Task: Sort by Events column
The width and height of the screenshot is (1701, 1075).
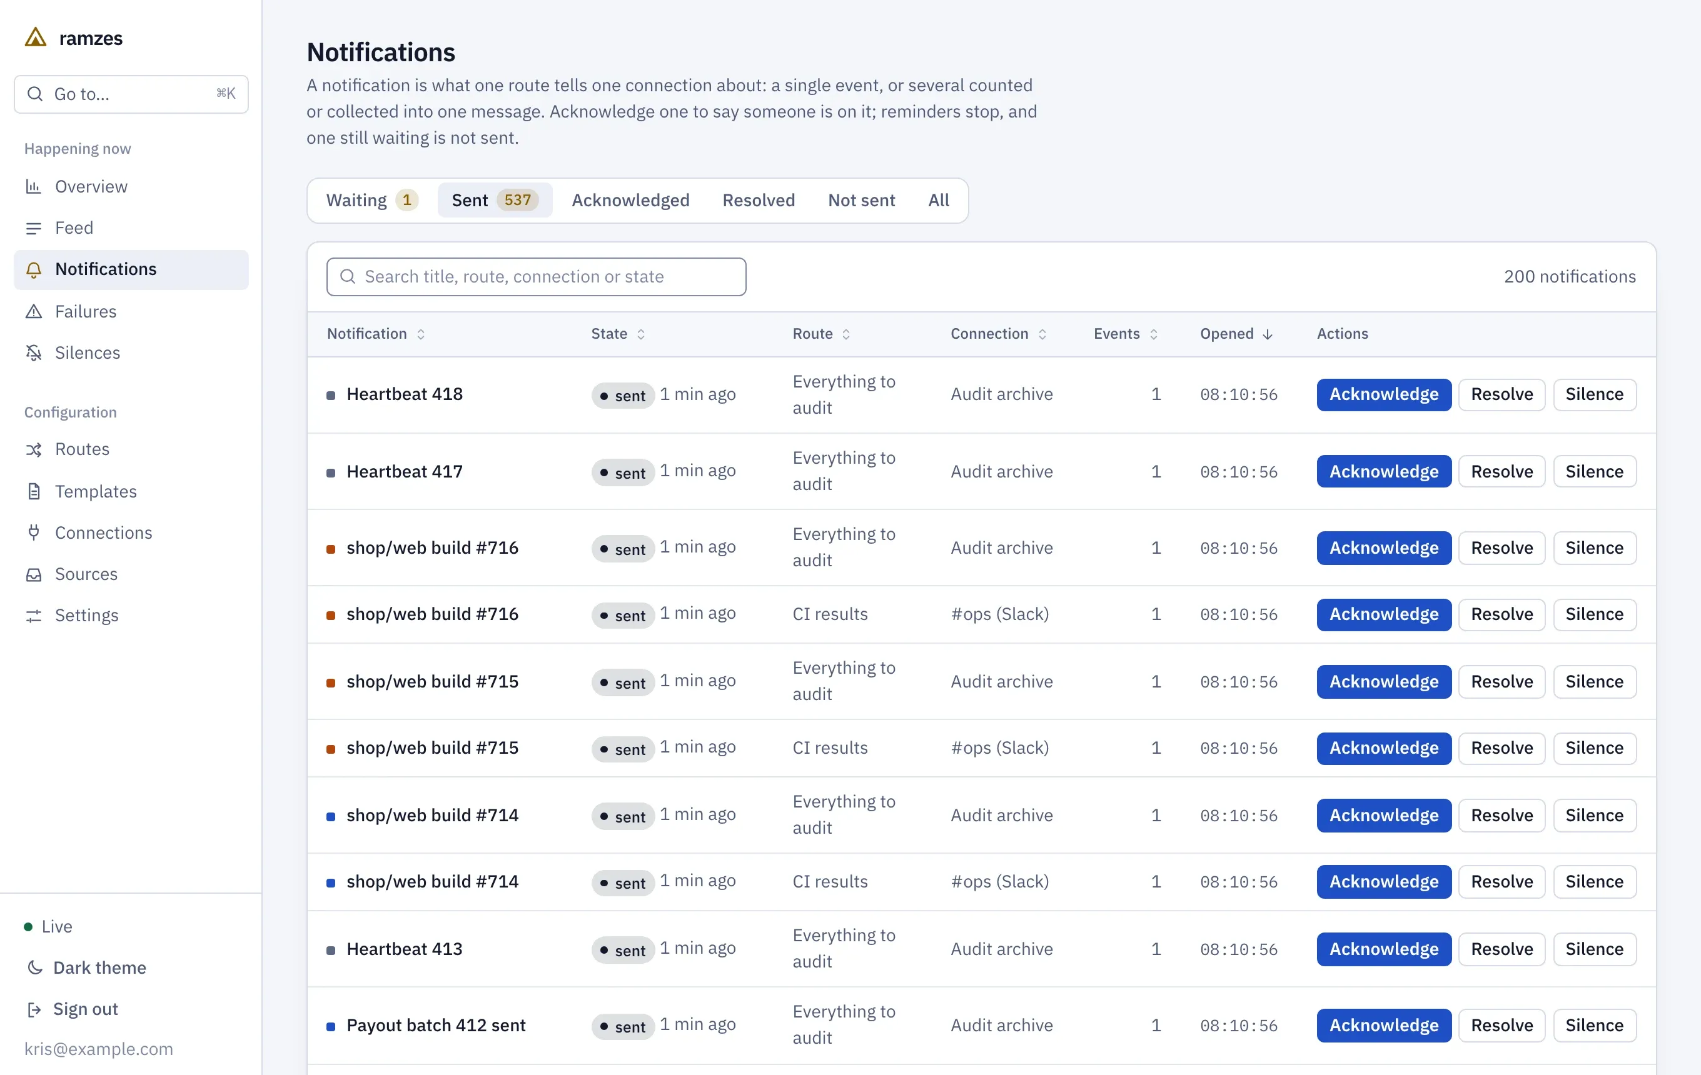Action: 1125,334
